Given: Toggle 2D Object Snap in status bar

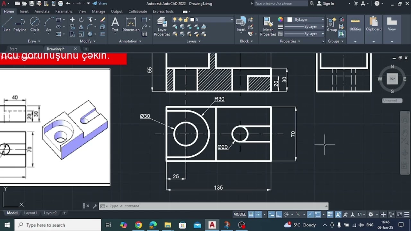Looking at the screenshot, I should [318, 214].
